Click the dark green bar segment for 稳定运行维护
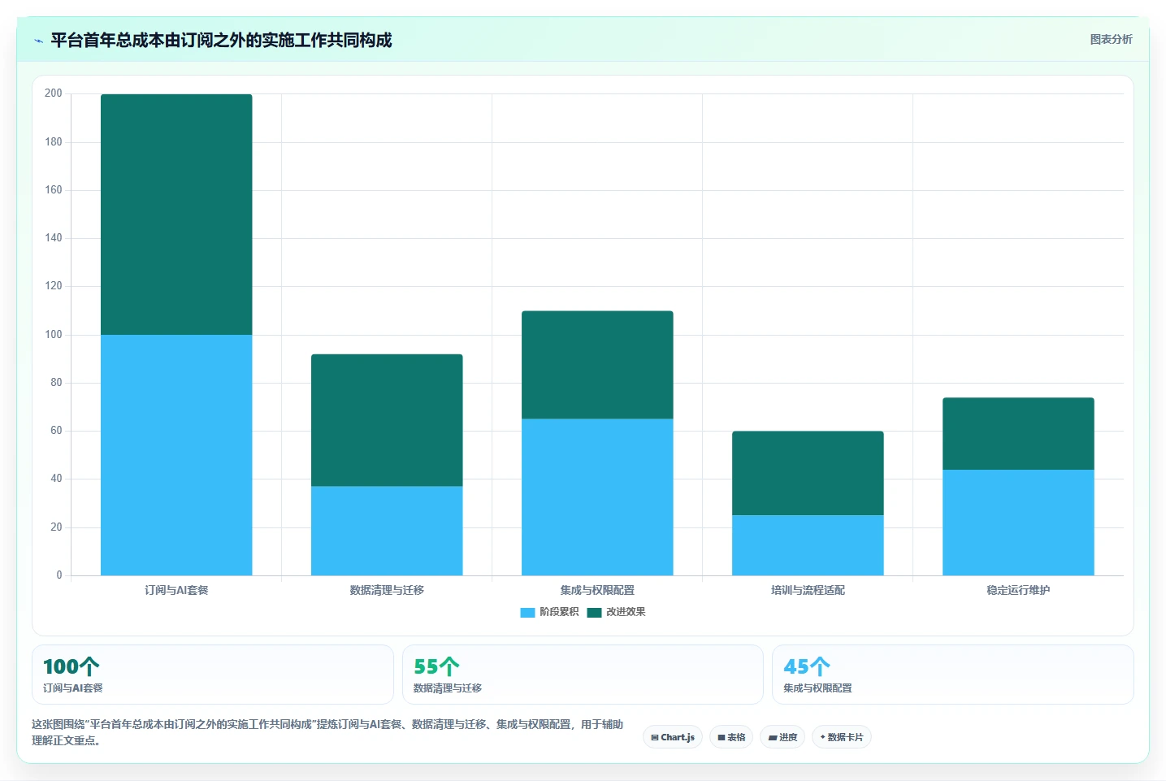Viewport: 1166px width, 781px height. (x=1018, y=434)
